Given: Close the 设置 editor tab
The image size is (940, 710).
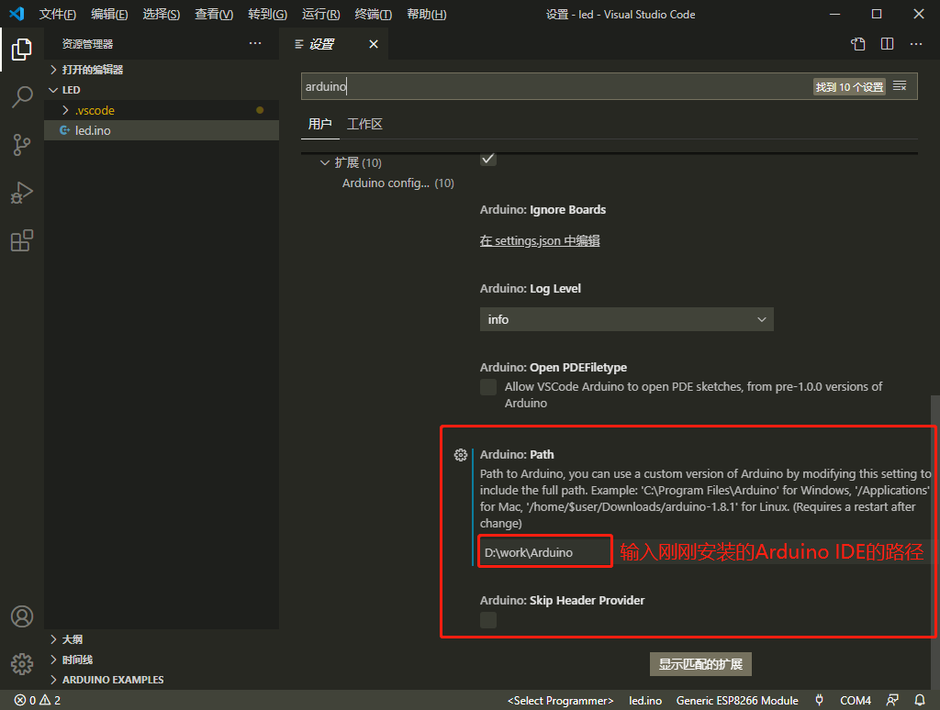Looking at the screenshot, I should pos(374,44).
